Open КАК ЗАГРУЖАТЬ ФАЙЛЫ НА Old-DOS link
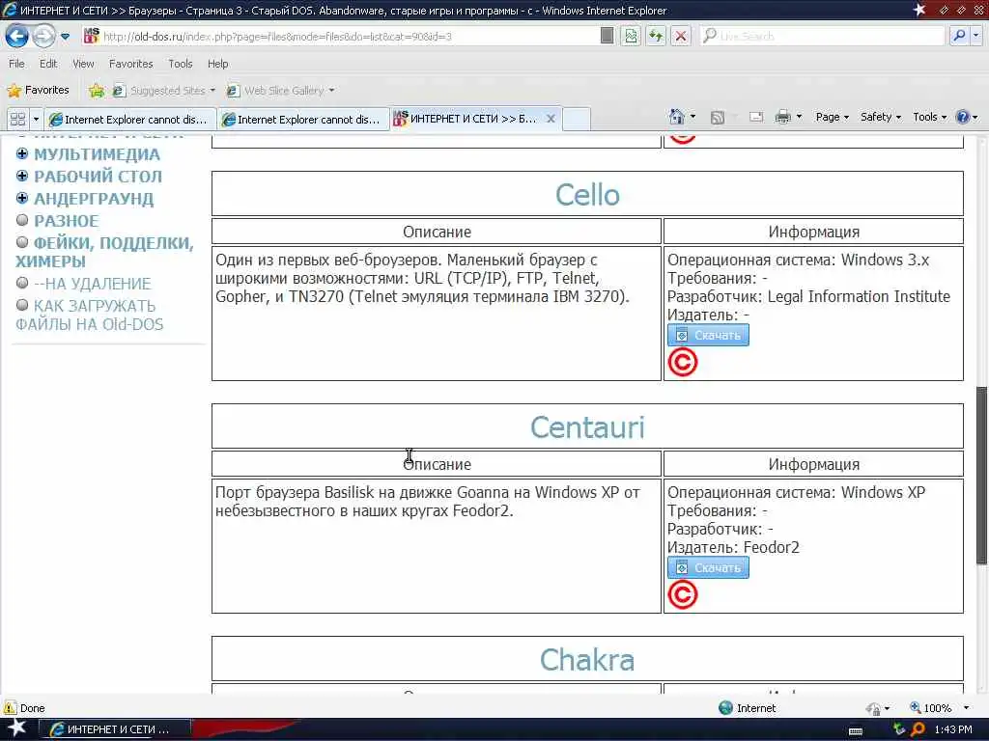989x741 pixels. click(90, 316)
